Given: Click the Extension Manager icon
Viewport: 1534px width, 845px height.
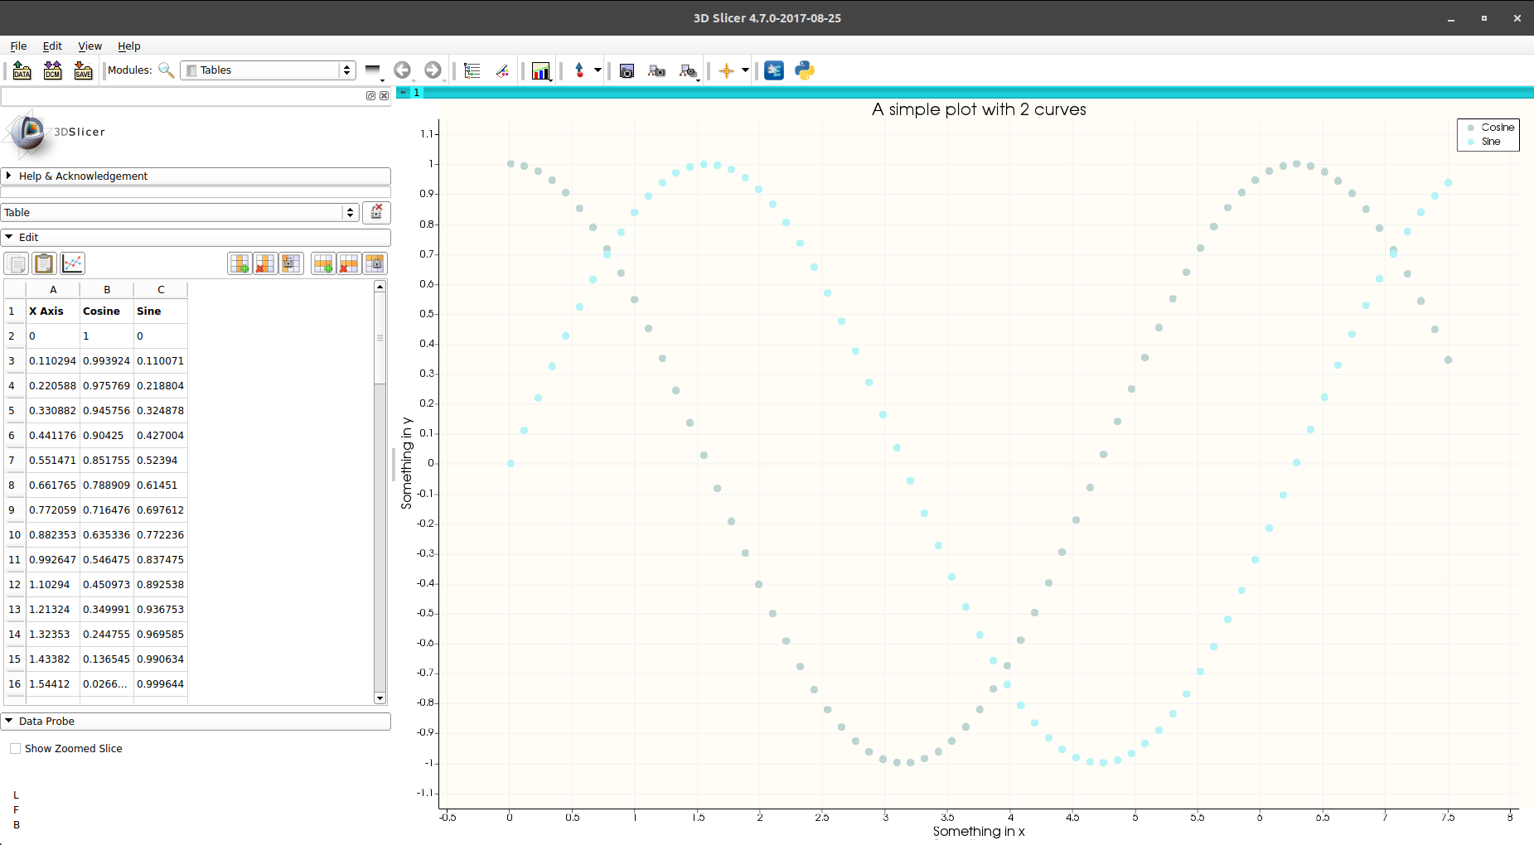Looking at the screenshot, I should (x=774, y=71).
